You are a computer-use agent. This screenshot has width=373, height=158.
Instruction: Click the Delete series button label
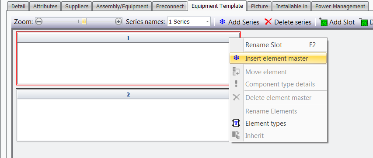tap(293, 22)
